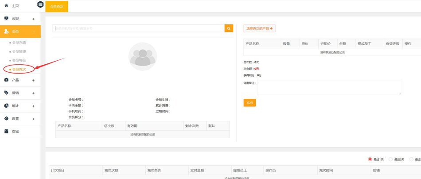The image size is (421, 179).
Task: Click the 营销 tag icon in sidebar
Action: coord(6,93)
